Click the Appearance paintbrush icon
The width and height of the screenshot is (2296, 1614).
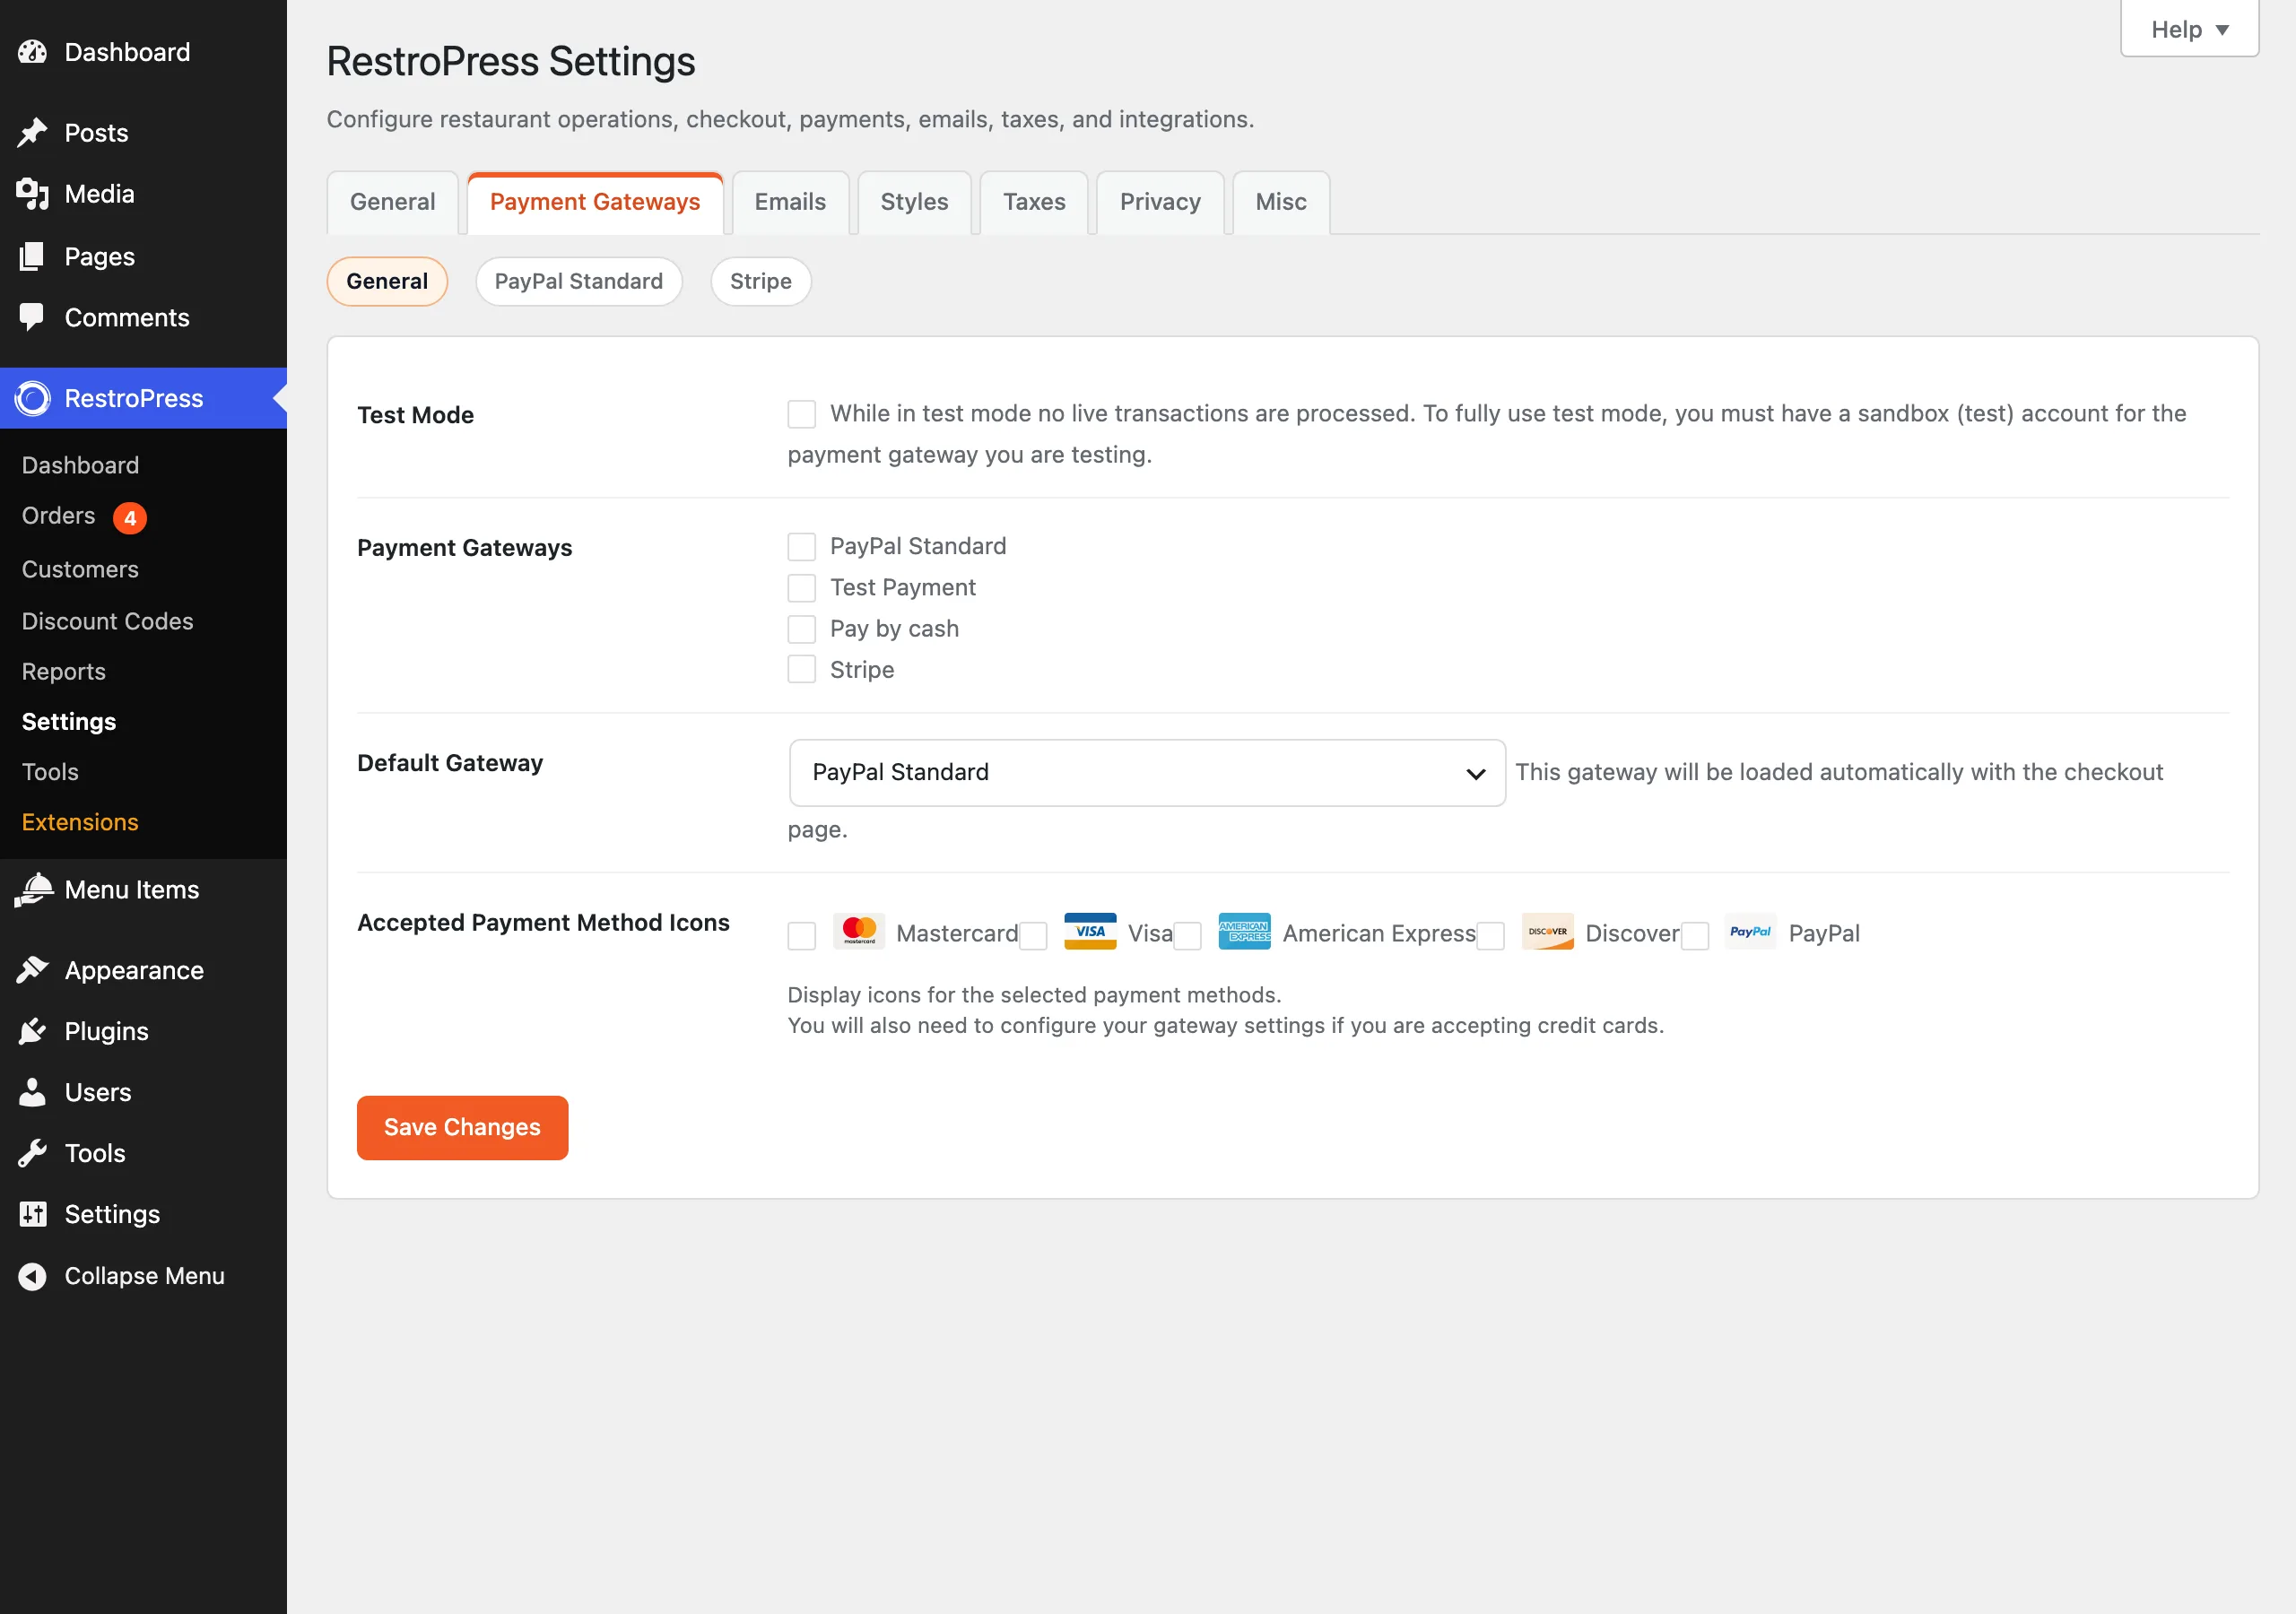click(32, 970)
